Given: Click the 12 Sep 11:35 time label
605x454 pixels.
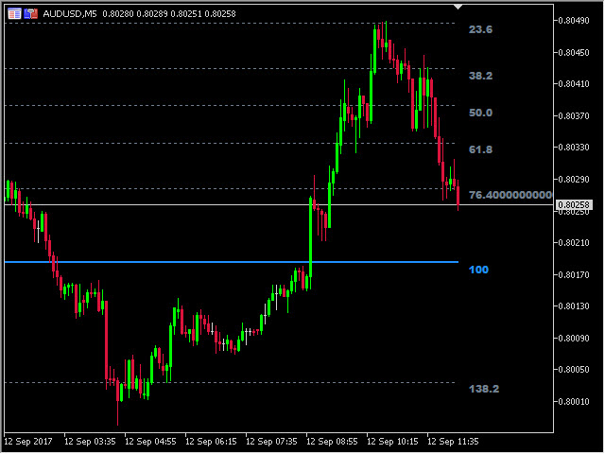Looking at the screenshot, I should pyautogui.click(x=454, y=442).
